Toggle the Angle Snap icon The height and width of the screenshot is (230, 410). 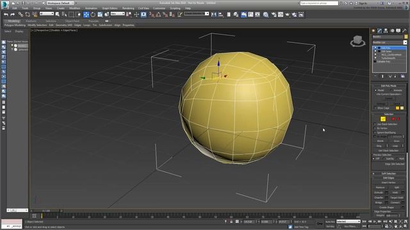click(158, 14)
